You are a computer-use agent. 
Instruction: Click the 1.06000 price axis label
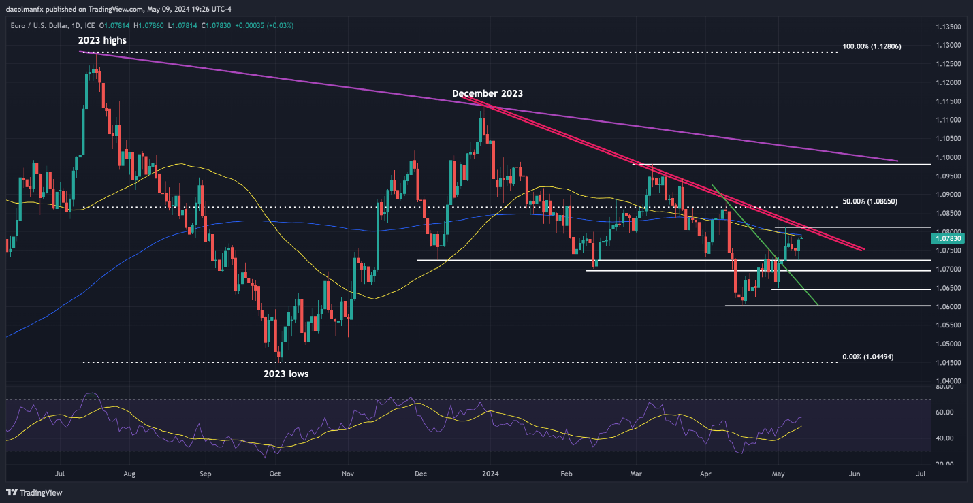(948, 307)
